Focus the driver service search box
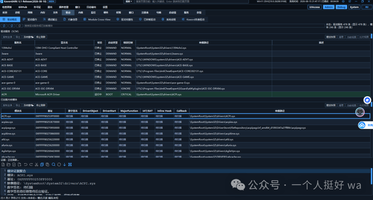 click(x=174, y=26)
